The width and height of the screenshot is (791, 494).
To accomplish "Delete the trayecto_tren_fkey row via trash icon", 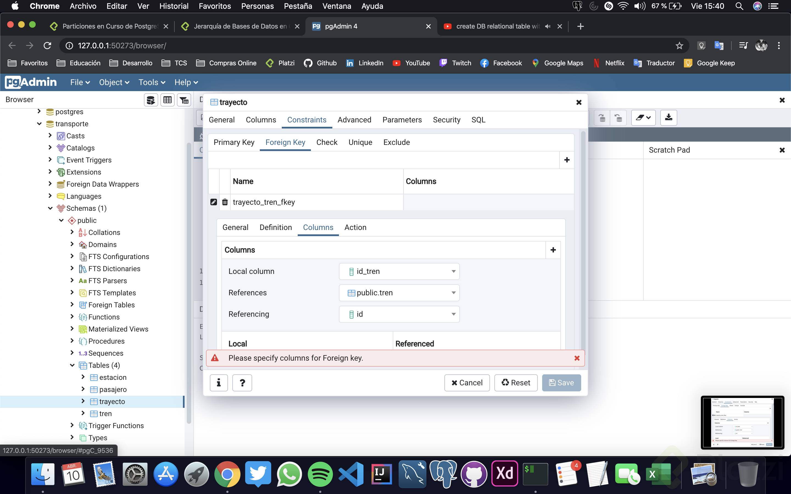I will pyautogui.click(x=225, y=202).
